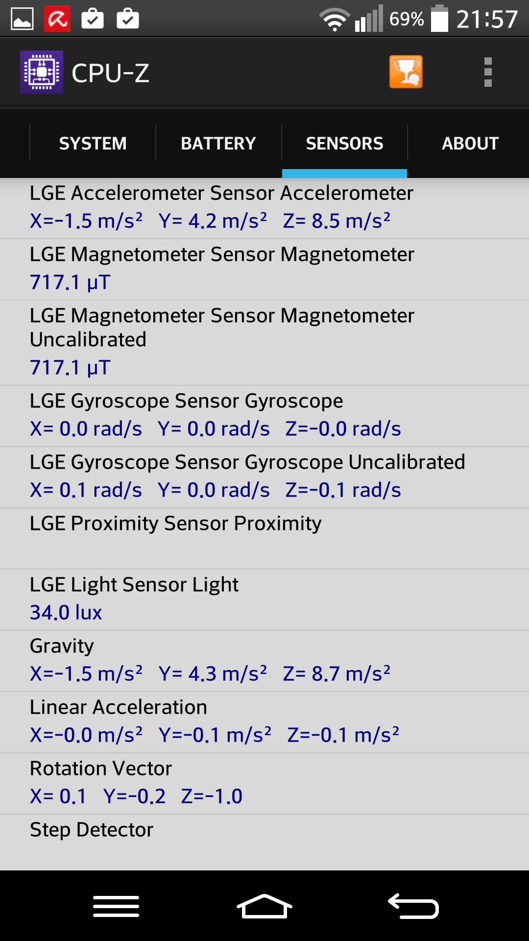This screenshot has width=529, height=941.
Task: Open the orange trophy icon
Action: pos(406,72)
